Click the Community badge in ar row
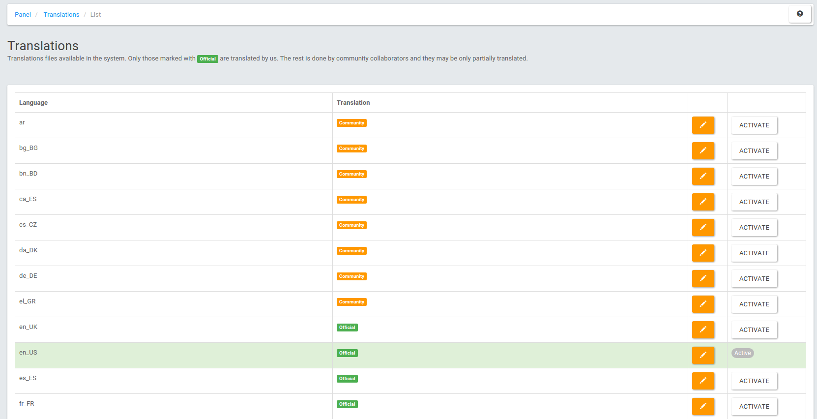This screenshot has width=817, height=419. [x=351, y=123]
